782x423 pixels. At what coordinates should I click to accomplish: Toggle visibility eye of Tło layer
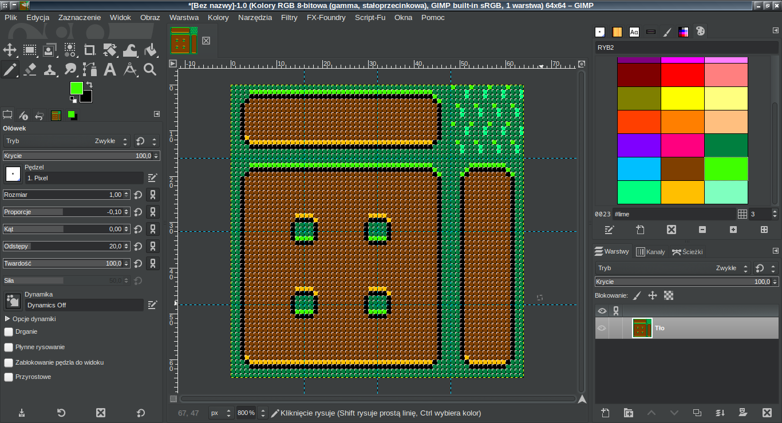[602, 328]
